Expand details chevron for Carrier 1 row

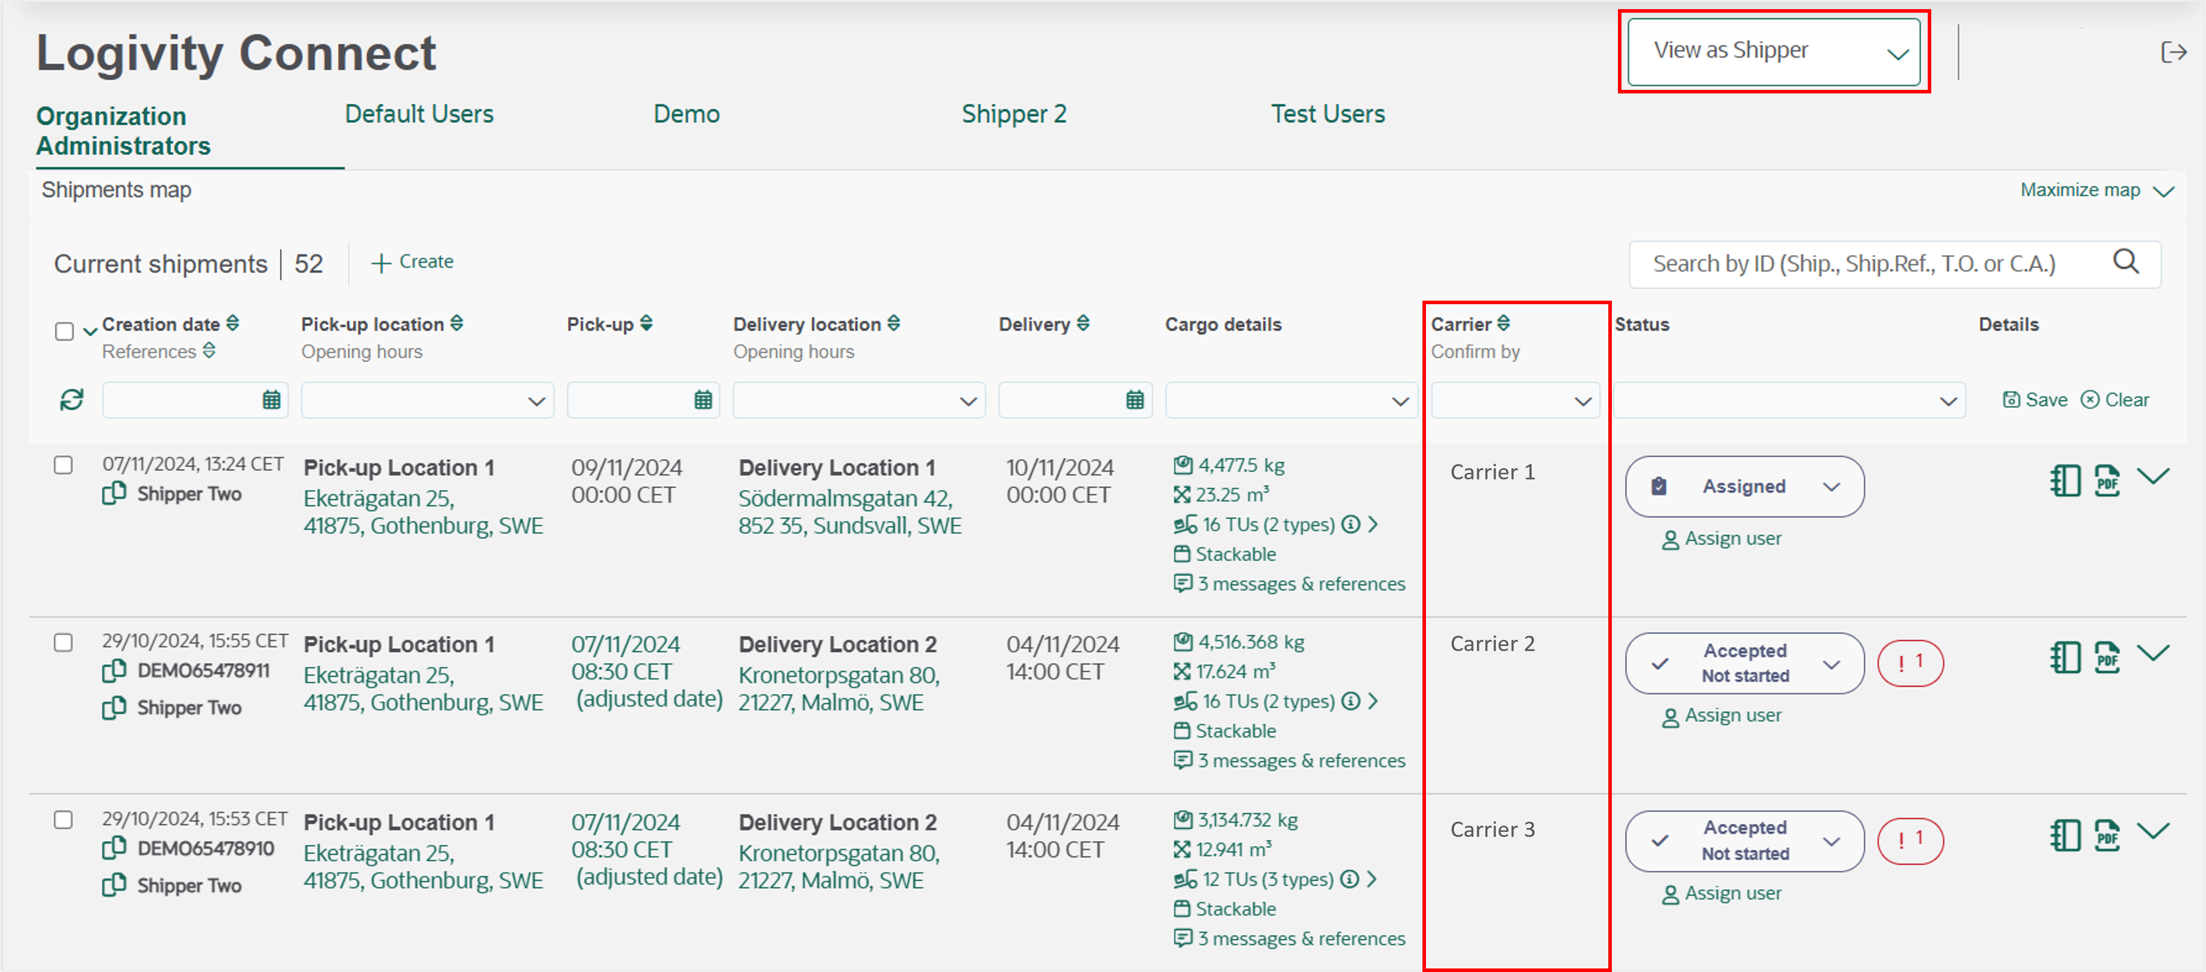(2153, 476)
